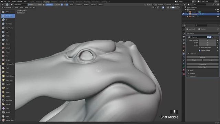The height and width of the screenshot is (124, 220).
Task: Select the Clay Strips brush tool
Action: coord(8,24)
